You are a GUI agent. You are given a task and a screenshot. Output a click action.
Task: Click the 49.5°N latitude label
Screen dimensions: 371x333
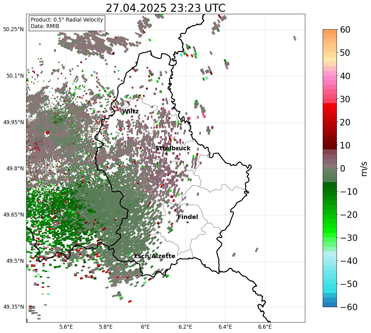click(15, 261)
